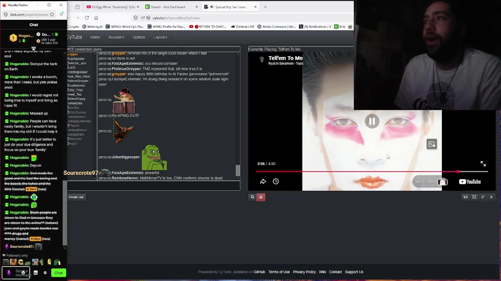Open the Terms of Use footer link
The width and height of the screenshot is (501, 281).
[x=279, y=272]
